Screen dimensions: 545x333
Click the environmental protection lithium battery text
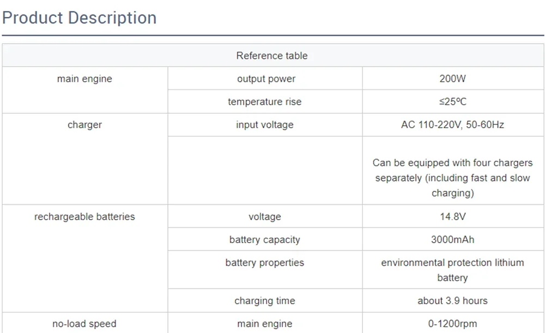tap(452, 270)
